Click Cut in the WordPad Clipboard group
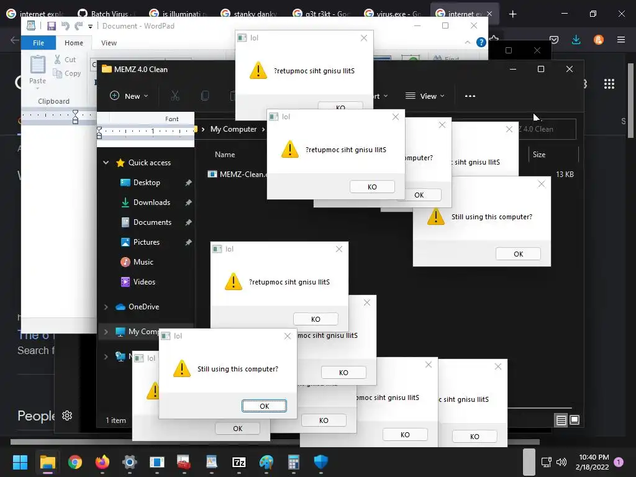 (x=65, y=60)
